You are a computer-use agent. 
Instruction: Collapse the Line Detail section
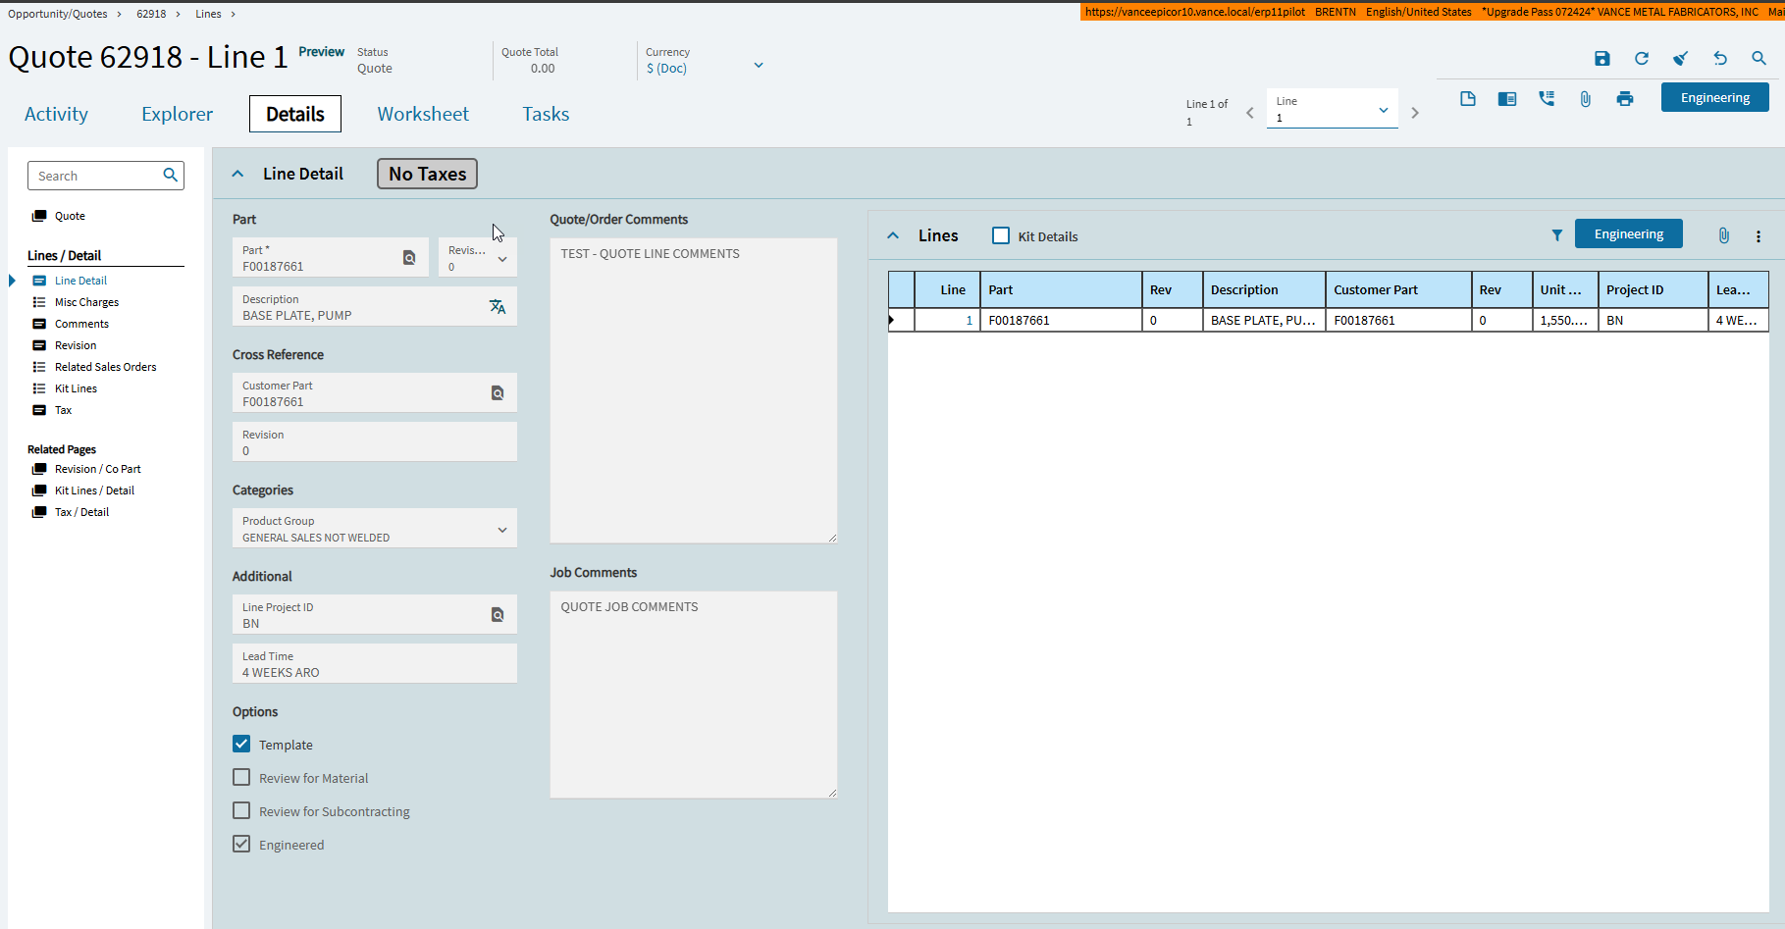click(237, 174)
